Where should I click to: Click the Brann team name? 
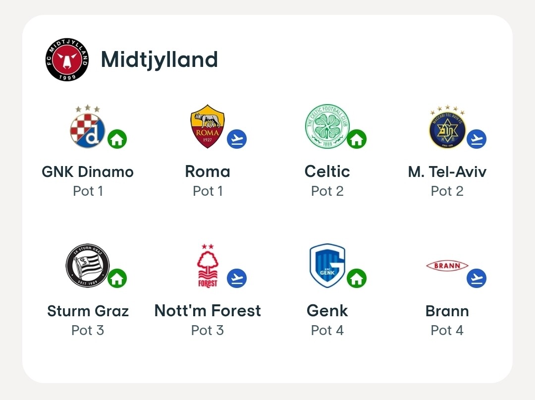tap(447, 311)
